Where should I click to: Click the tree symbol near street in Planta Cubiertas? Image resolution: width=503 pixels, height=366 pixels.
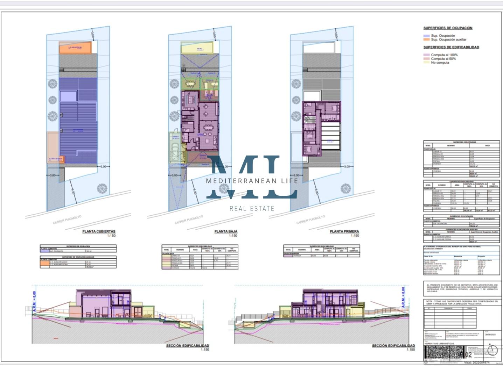pos(102,188)
